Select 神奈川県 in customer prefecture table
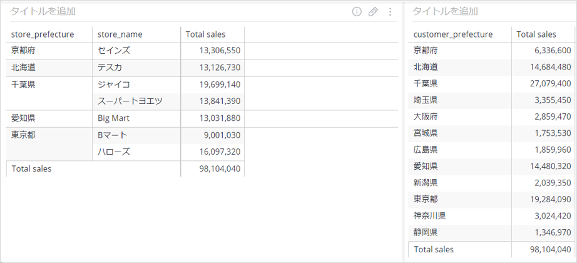This screenshot has height=263, width=577. click(x=430, y=216)
